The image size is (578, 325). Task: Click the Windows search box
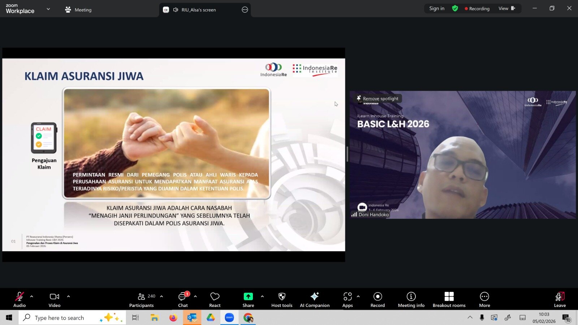60,318
